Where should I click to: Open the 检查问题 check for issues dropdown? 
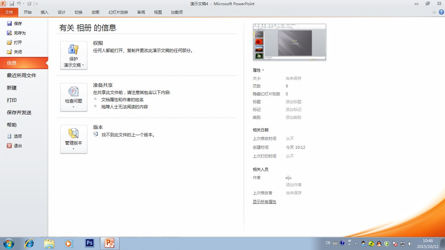tap(74, 97)
